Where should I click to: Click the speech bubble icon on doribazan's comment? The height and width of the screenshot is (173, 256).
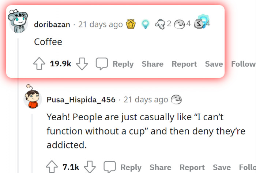click(101, 64)
